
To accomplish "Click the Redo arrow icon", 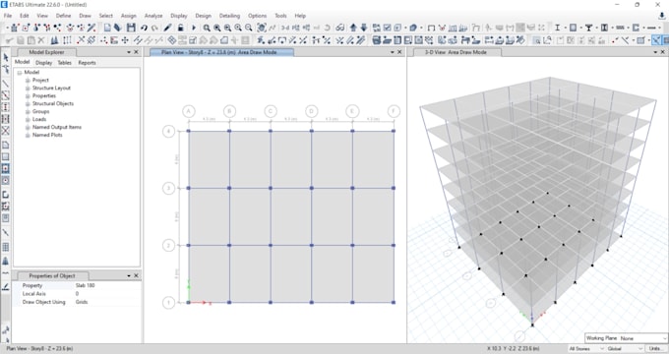I will point(154,28).
